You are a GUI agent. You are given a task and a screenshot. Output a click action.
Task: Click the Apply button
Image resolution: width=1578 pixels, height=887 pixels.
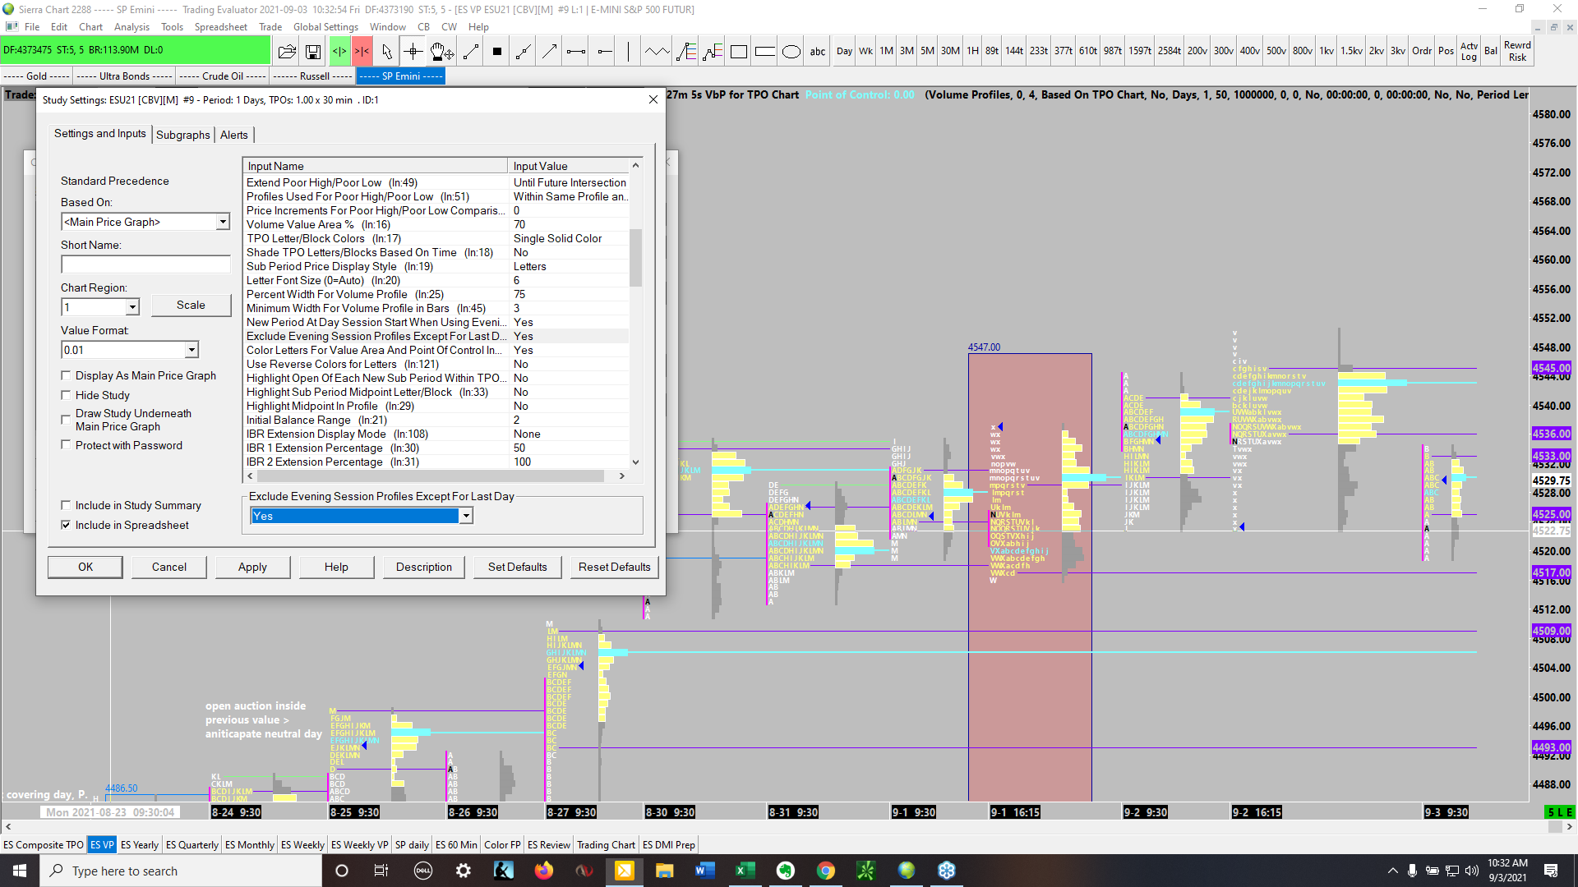click(252, 567)
